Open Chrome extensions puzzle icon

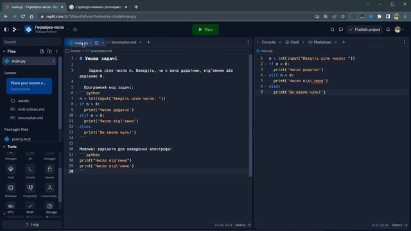pos(380,16)
